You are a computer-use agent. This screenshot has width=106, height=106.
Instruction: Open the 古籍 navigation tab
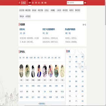pos(42,3)
